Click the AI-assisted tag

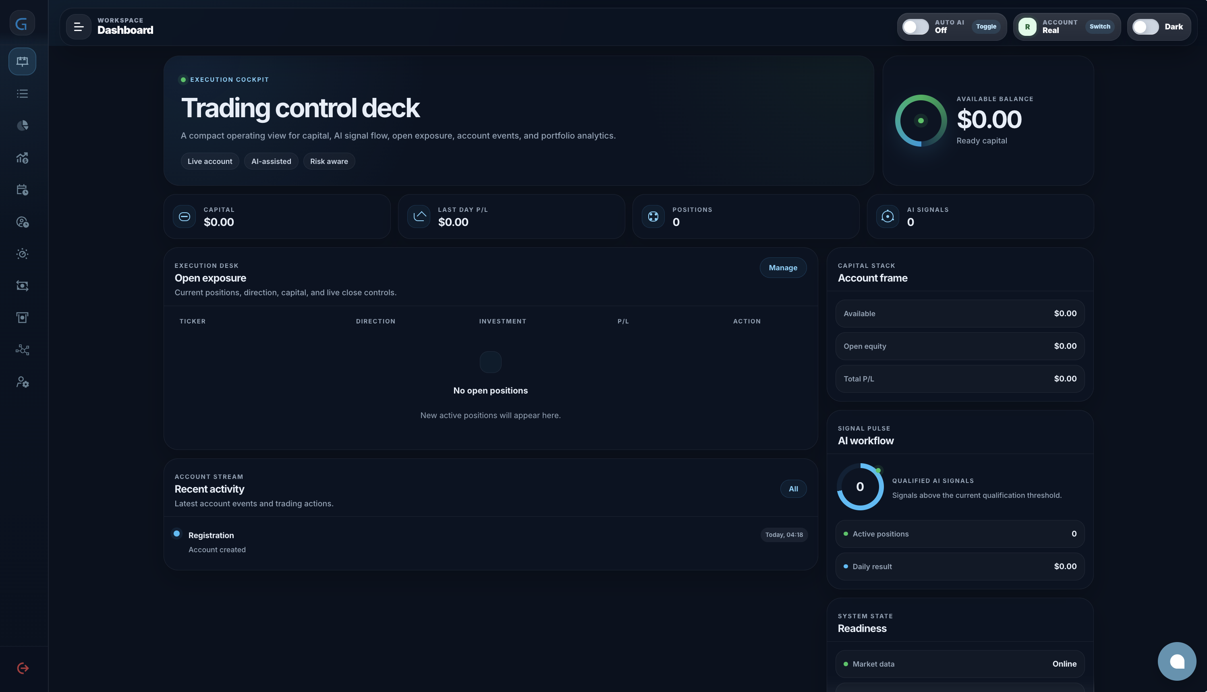click(271, 161)
